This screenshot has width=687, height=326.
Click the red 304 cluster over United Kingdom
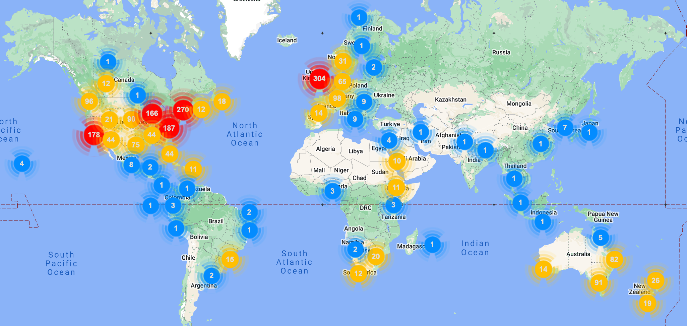click(x=319, y=79)
